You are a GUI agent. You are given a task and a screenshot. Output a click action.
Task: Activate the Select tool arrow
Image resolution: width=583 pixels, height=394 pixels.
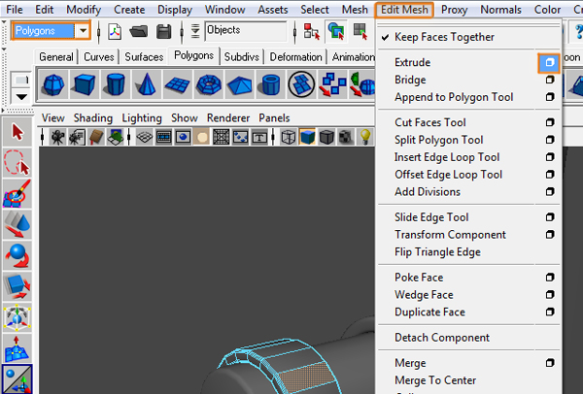pos(17,132)
